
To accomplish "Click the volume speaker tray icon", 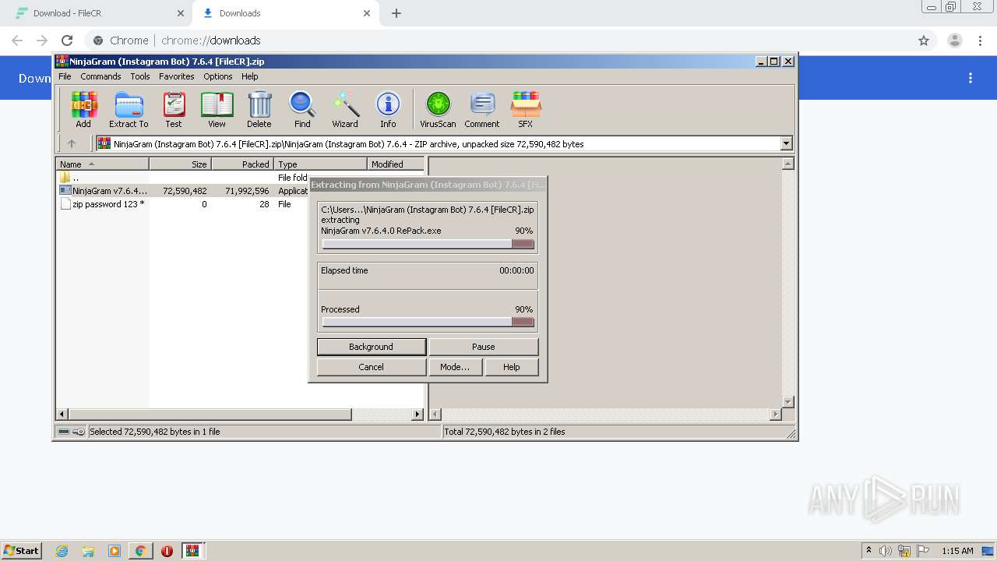I will click(x=886, y=551).
